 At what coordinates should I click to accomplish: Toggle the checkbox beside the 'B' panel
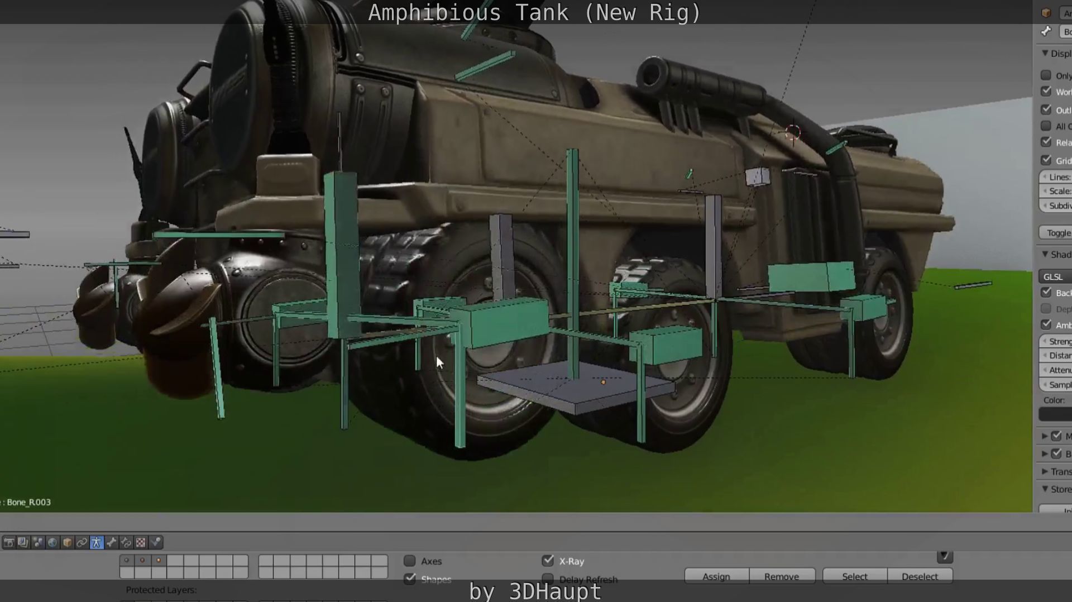[x=1056, y=454]
